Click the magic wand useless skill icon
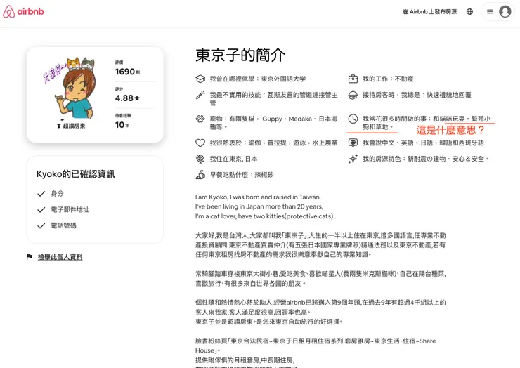The image size is (520, 368). click(x=200, y=95)
